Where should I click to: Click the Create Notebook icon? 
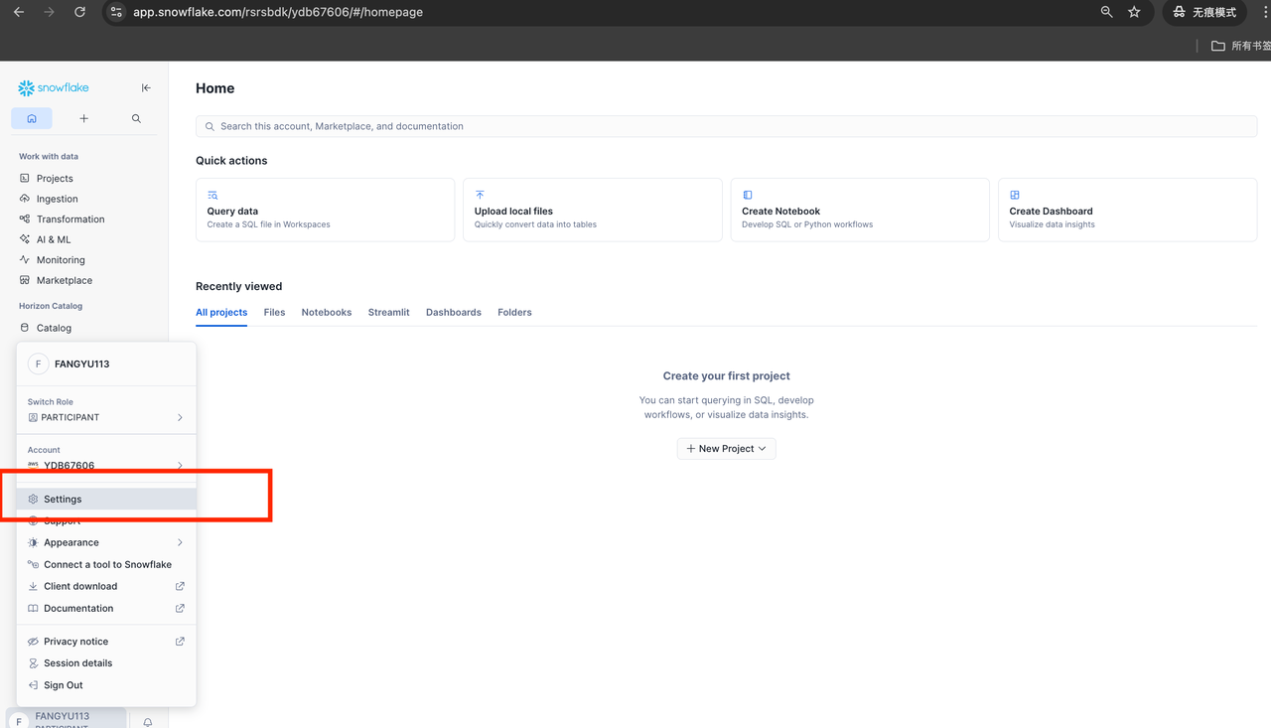tap(748, 195)
